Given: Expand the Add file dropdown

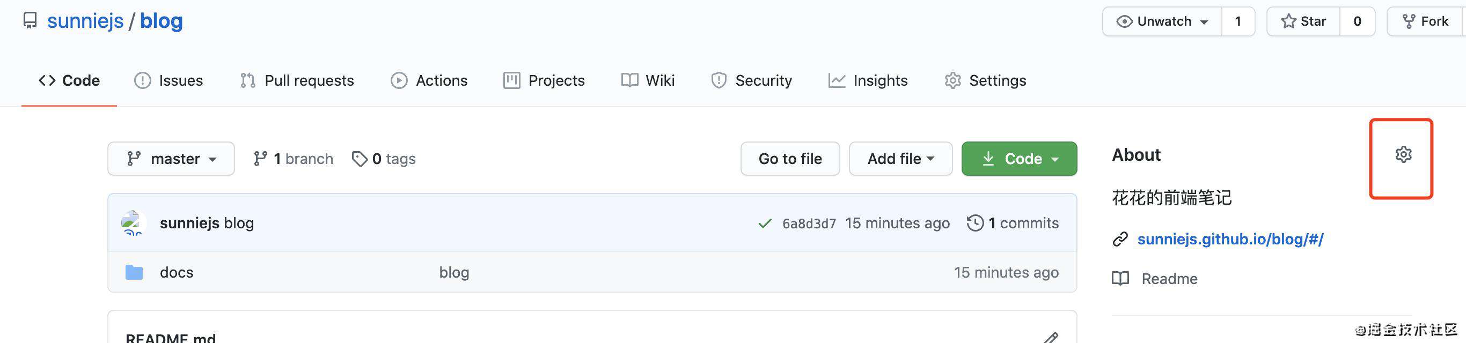Looking at the screenshot, I should pos(900,159).
